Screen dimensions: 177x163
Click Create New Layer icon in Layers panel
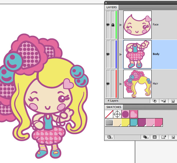pos(173,101)
